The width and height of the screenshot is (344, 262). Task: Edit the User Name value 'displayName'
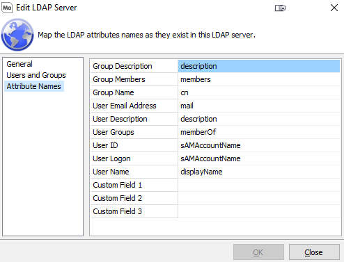[259, 172]
